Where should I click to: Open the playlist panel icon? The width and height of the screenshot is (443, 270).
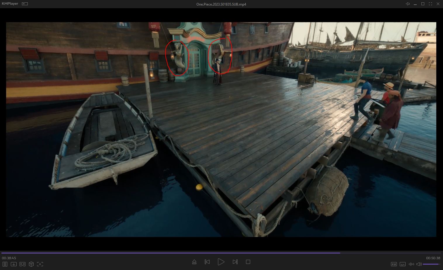coord(5,264)
